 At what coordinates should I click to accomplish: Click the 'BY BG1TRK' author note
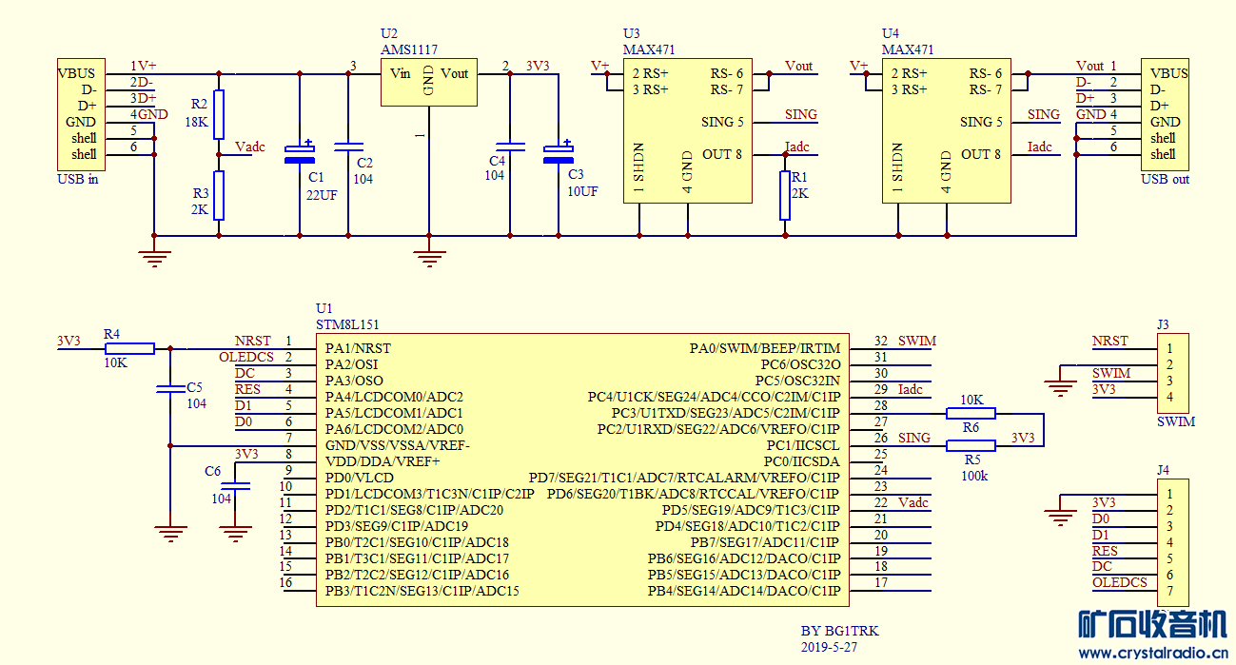point(840,630)
